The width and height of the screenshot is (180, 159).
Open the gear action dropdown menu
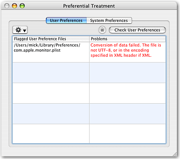(20, 30)
